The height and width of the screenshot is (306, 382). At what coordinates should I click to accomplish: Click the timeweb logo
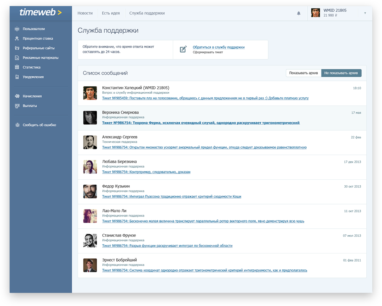(41, 12)
